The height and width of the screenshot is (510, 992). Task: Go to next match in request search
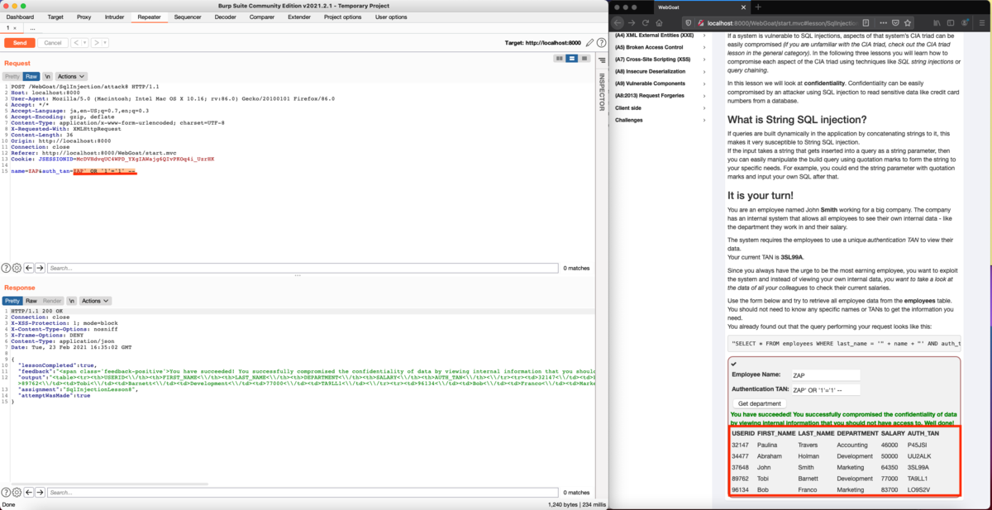[40, 268]
